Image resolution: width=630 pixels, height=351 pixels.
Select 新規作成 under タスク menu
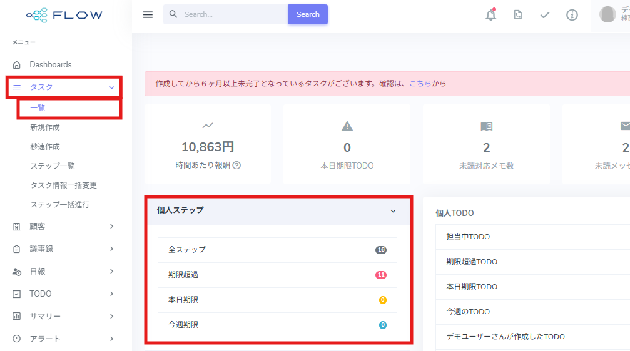[45, 127]
